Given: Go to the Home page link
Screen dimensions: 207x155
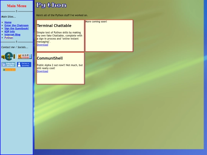Looking at the screenshot, I should (x=8, y=22).
